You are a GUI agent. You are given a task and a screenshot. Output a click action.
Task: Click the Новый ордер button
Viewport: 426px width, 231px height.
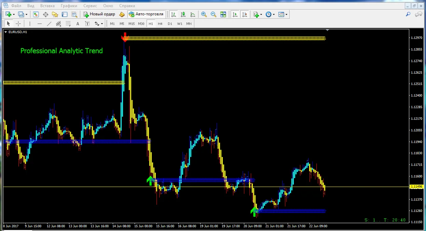click(99, 14)
